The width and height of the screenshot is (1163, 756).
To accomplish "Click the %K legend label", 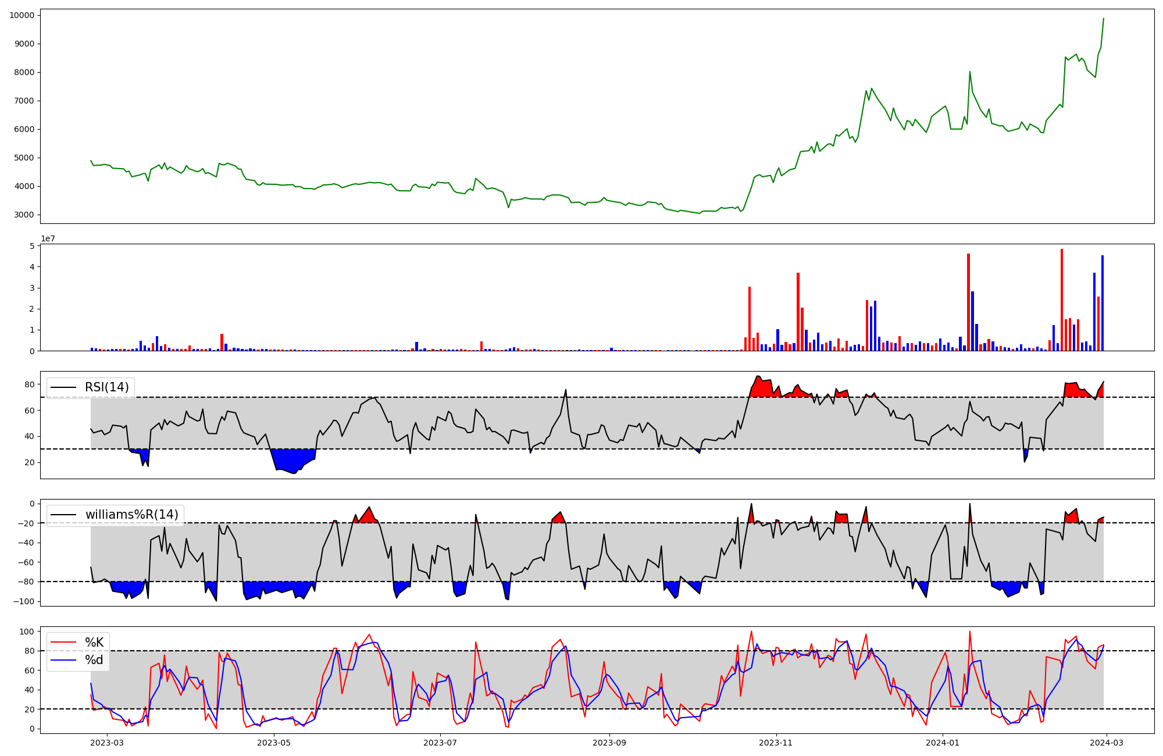I will click(x=94, y=642).
